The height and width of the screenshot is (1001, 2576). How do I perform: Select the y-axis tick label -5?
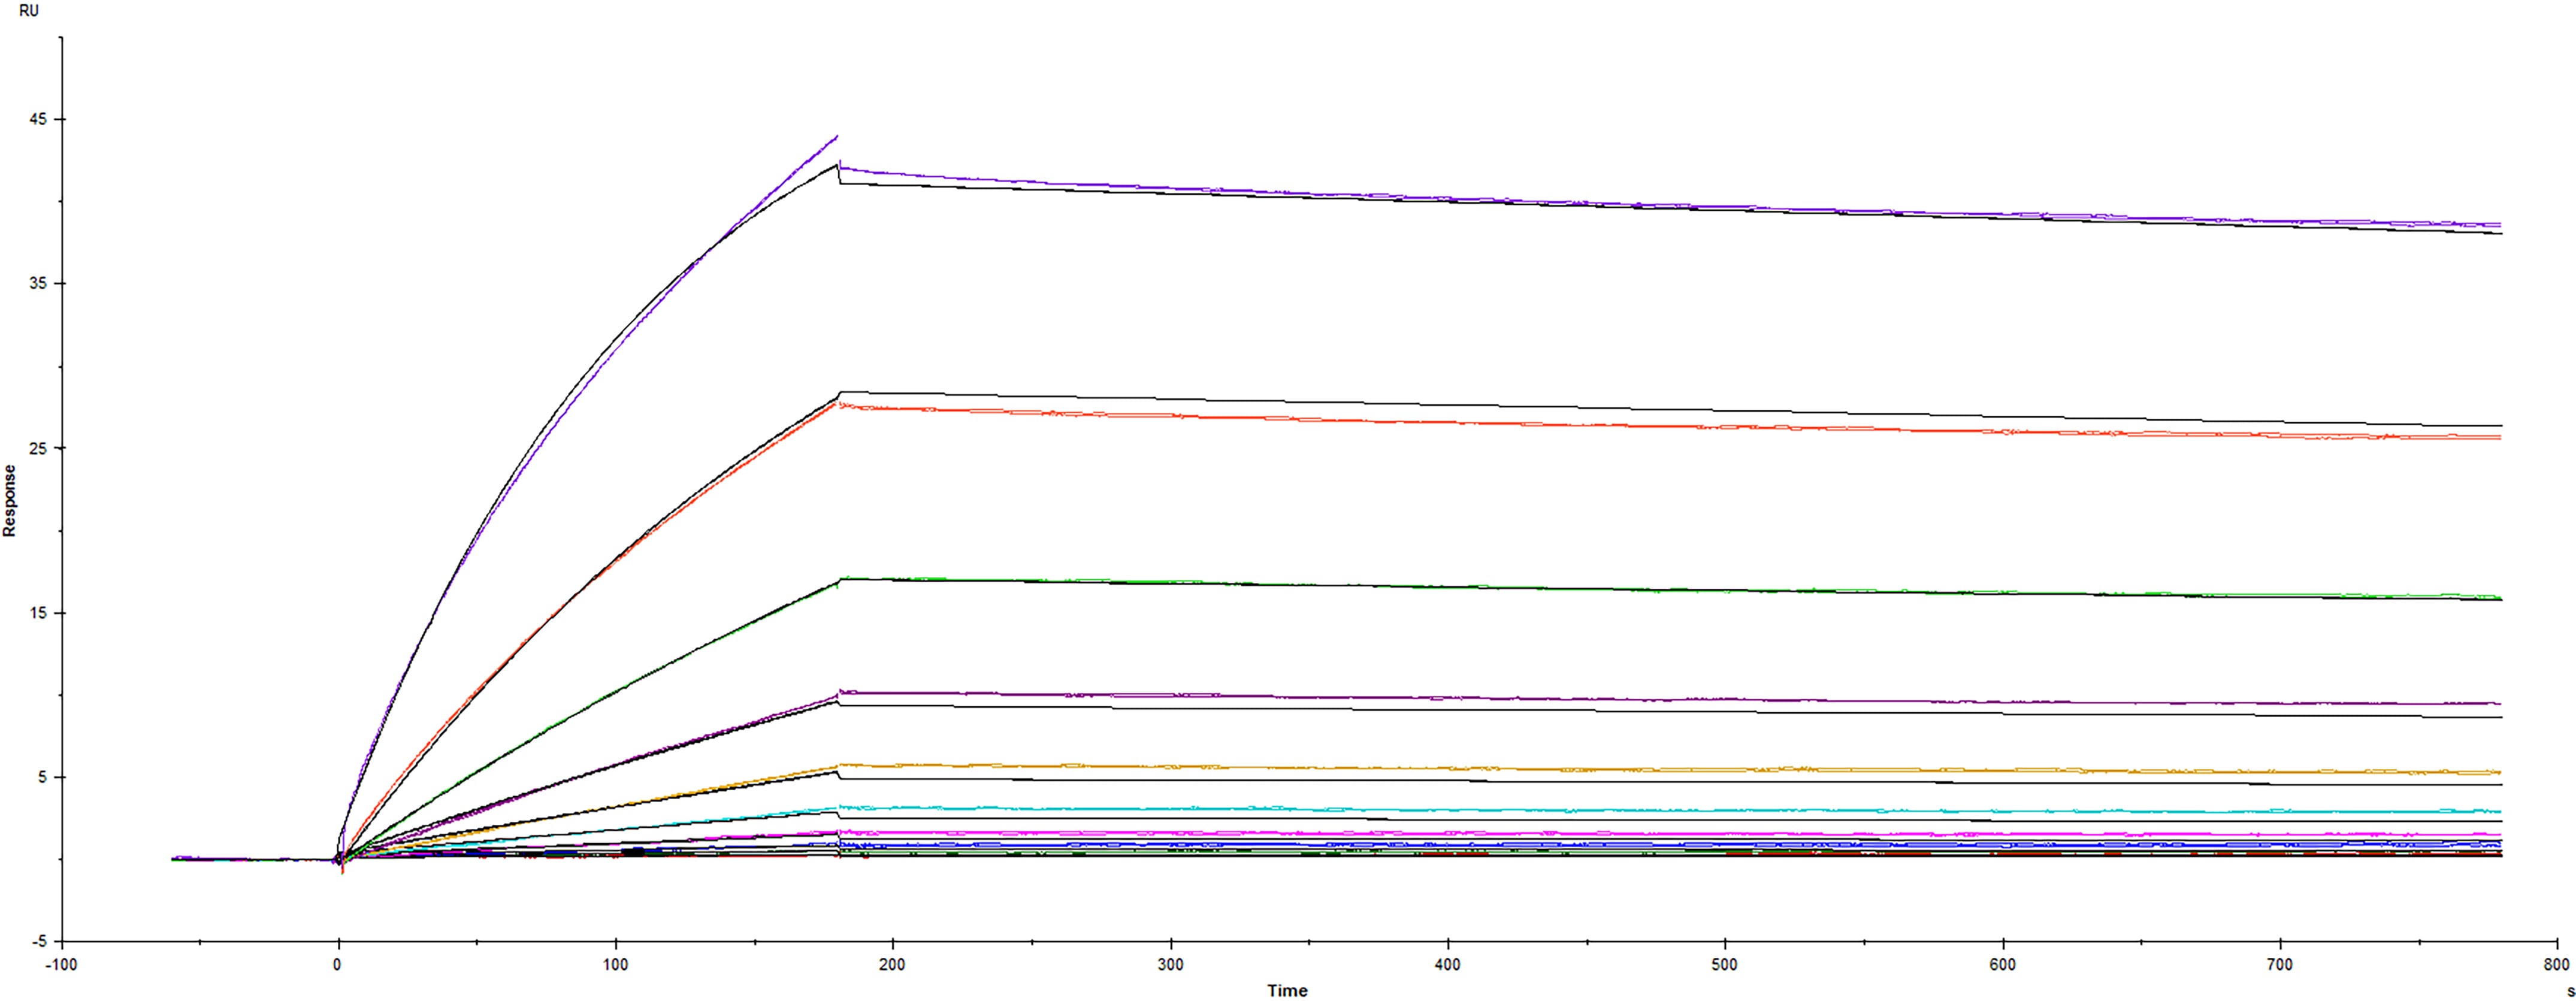tap(38, 942)
